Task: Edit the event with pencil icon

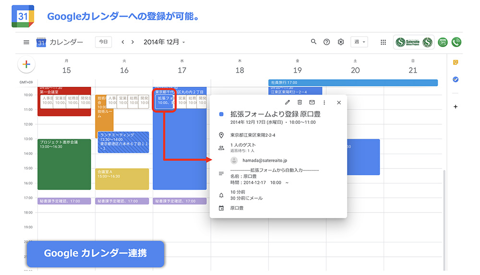Action: [287, 103]
